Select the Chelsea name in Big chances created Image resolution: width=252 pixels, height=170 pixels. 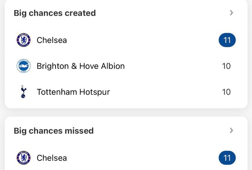tap(52, 40)
